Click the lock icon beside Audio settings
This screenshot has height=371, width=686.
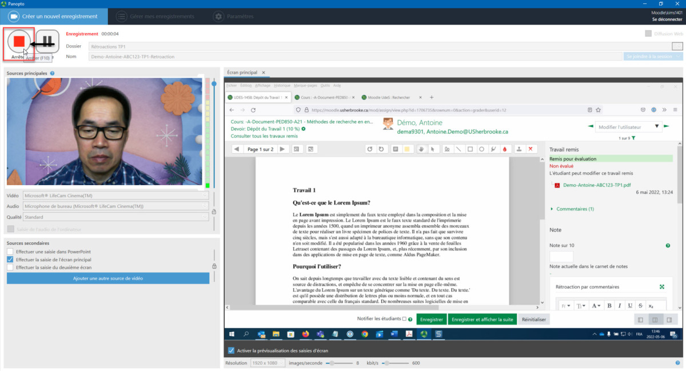(214, 212)
